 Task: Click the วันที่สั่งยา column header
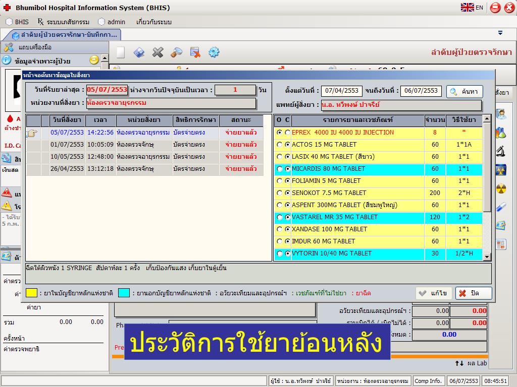[x=67, y=120]
